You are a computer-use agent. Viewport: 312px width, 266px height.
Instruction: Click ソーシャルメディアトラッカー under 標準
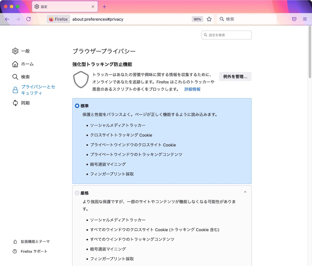click(118, 125)
